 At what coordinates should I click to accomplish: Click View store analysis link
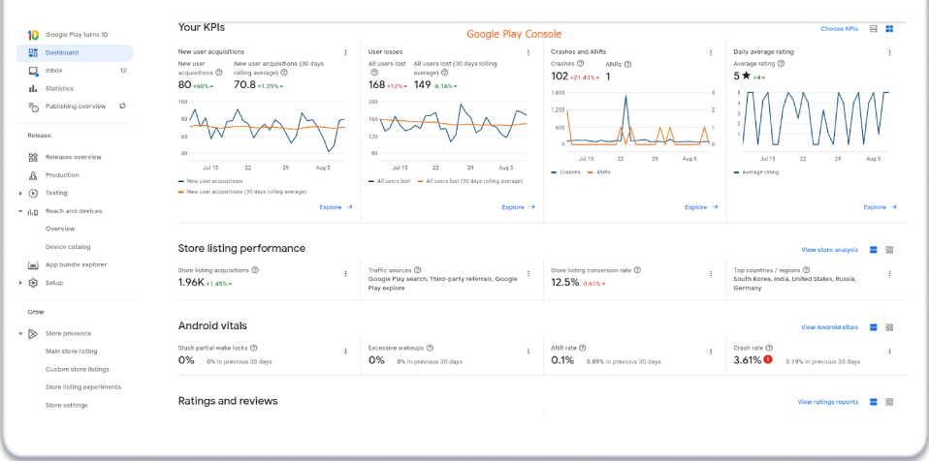tap(829, 250)
